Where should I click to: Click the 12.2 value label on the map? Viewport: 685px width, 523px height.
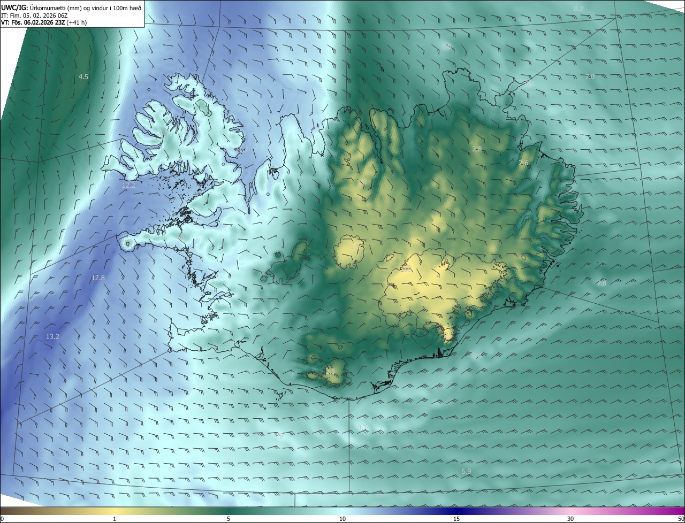coord(128,185)
